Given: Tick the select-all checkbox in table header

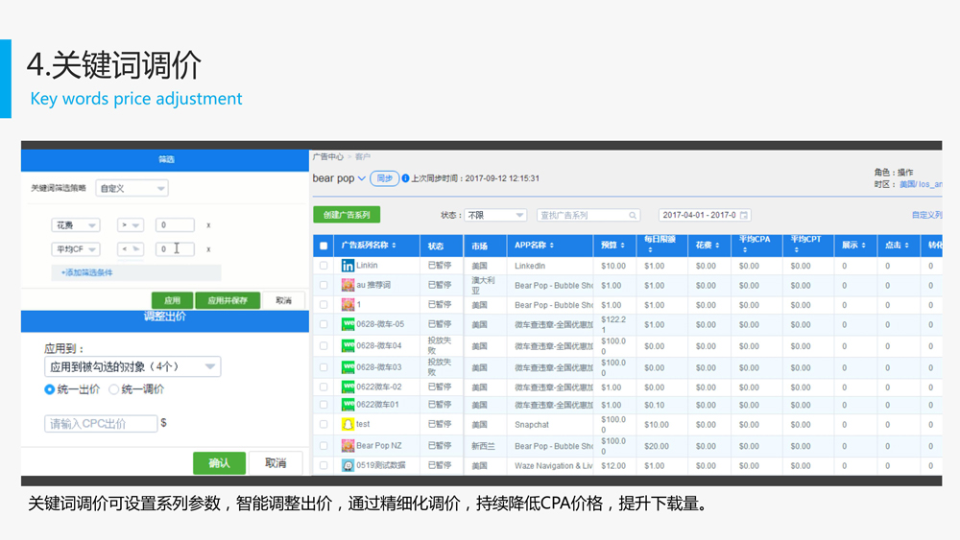Looking at the screenshot, I should click(324, 247).
